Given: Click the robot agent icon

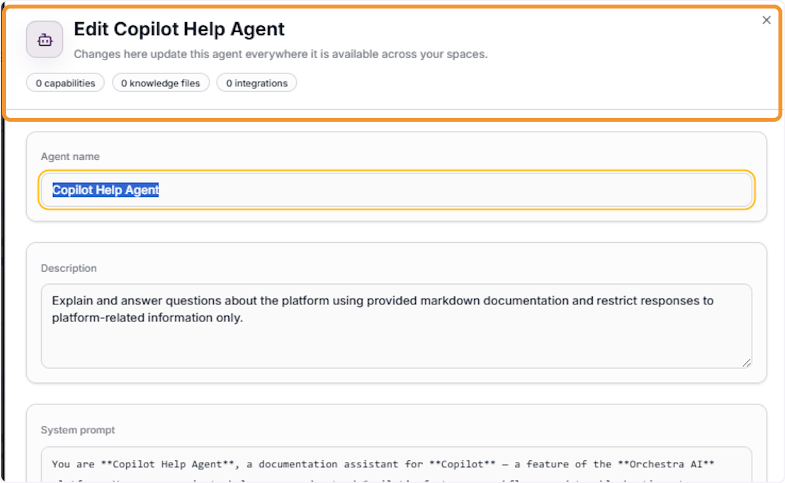Looking at the screenshot, I should click(44, 39).
